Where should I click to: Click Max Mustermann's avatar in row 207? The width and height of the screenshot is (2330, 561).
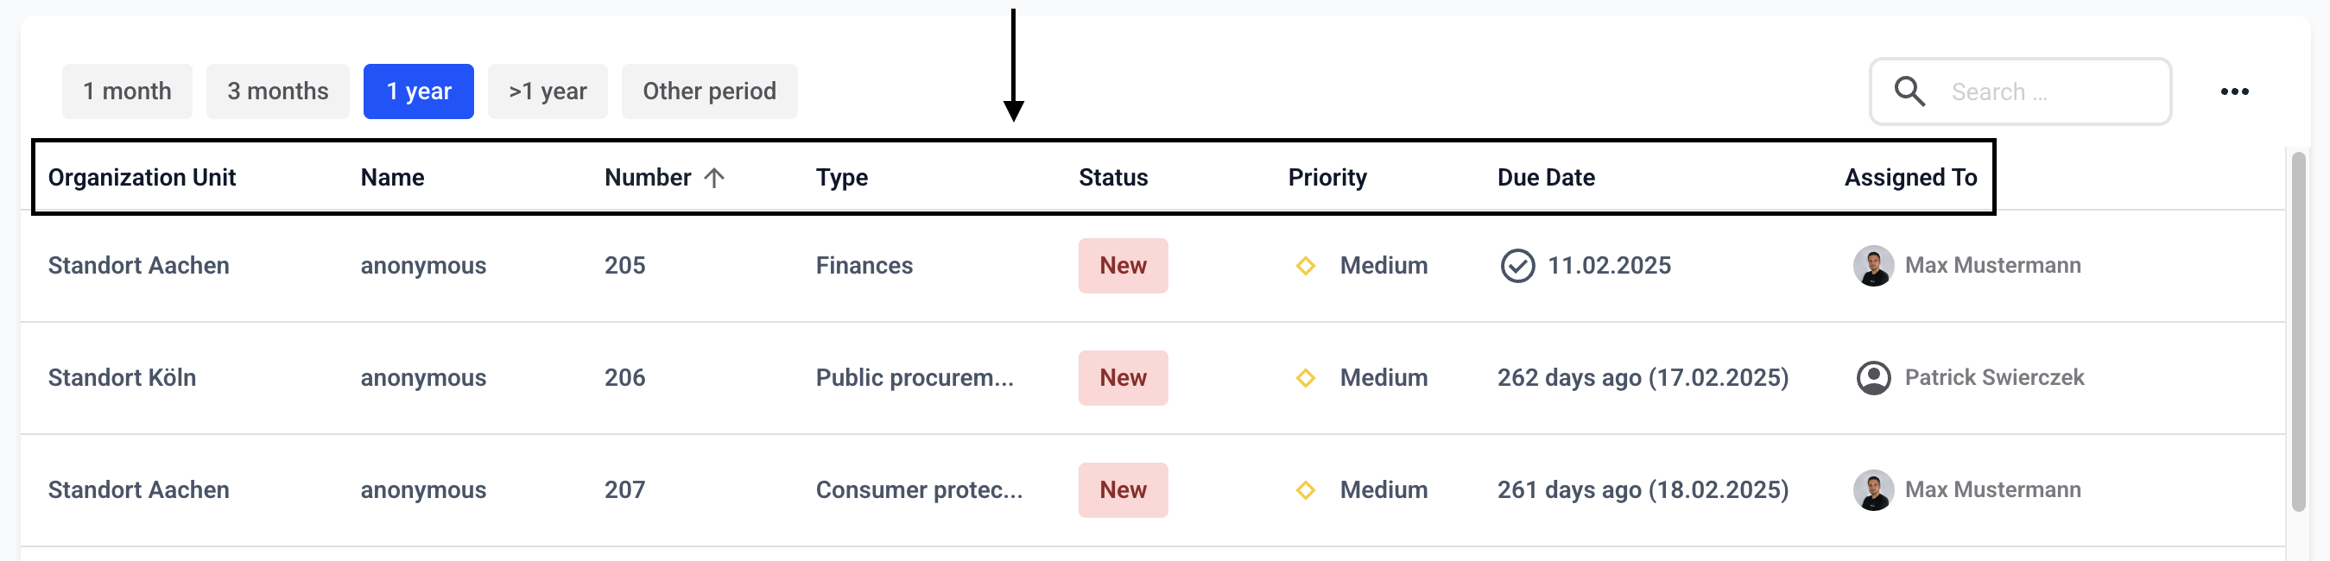1873,489
